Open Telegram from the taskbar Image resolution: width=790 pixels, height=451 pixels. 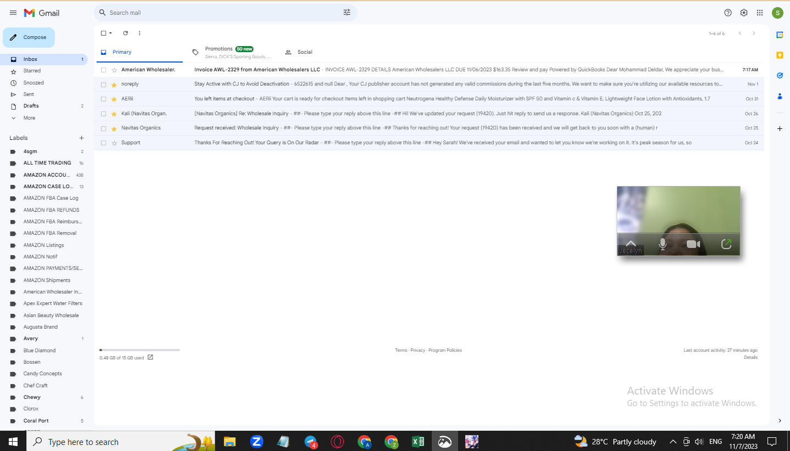311,442
